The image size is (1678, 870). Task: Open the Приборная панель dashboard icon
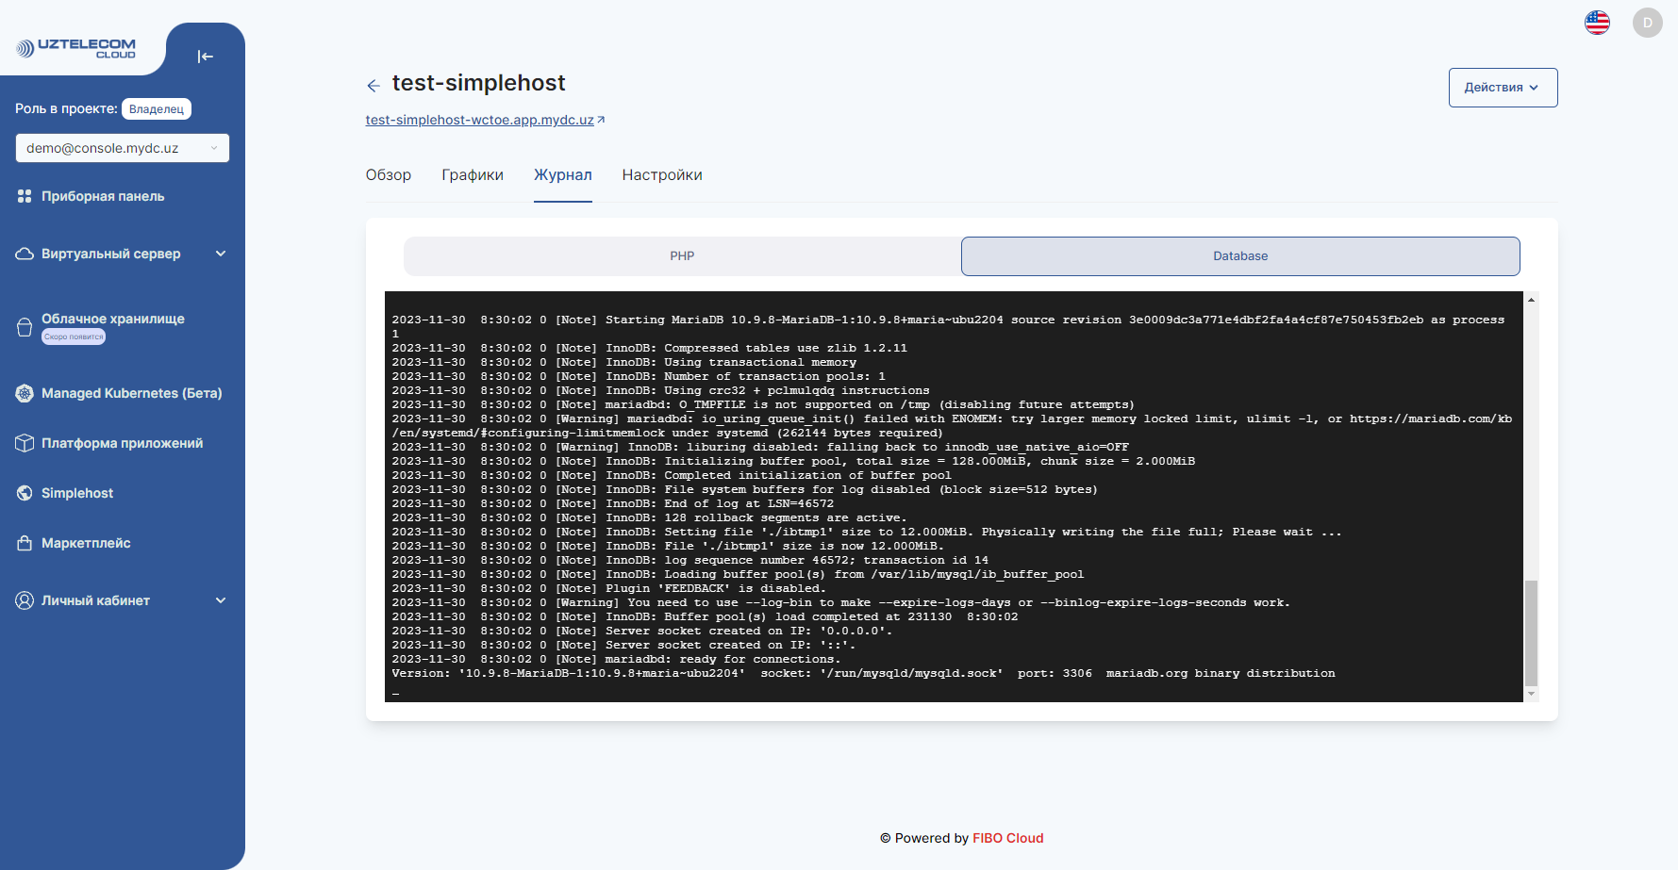(24, 195)
